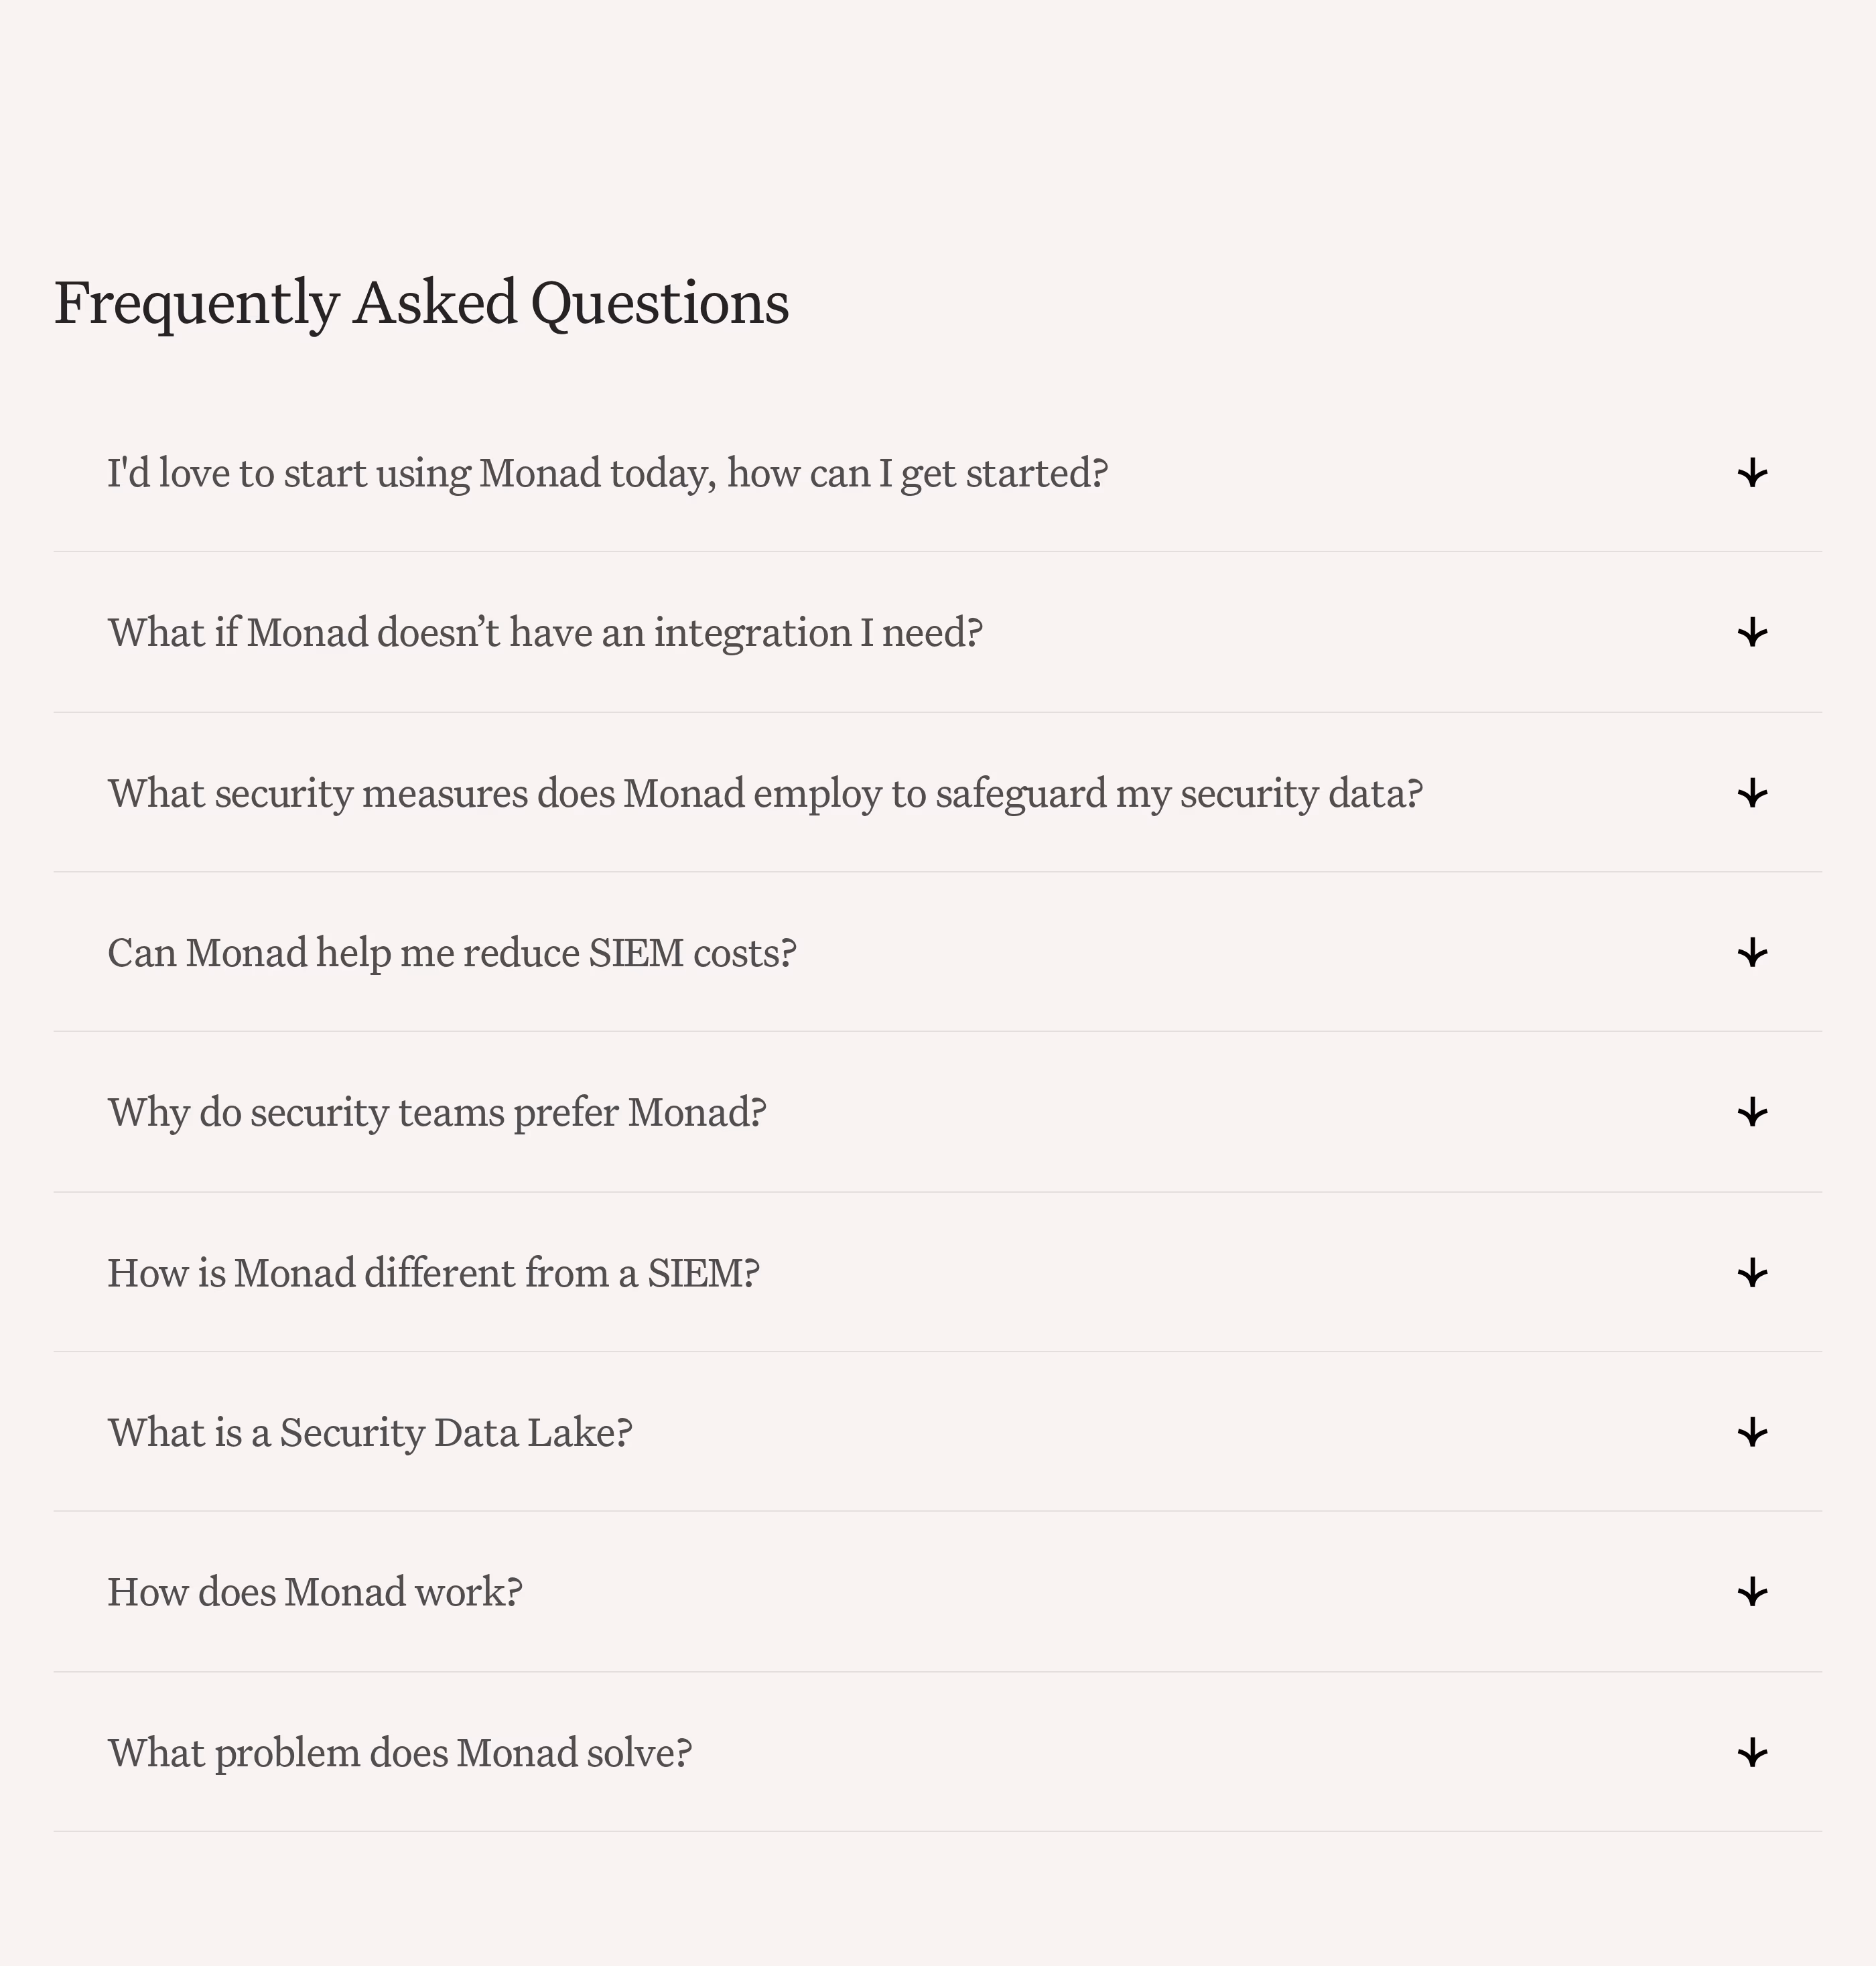Screen dimensions: 1876x1966
Task: Click arrow icon next to integration question
Action: tap(1752, 633)
